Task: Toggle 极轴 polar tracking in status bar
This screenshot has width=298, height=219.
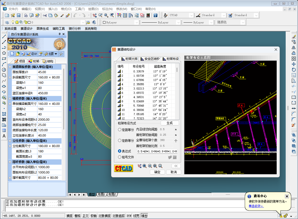Action: [93, 216]
